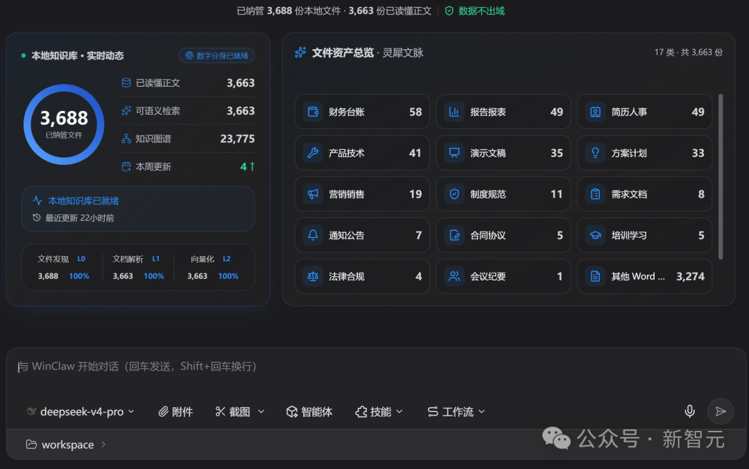Expand the workspace path chevron
This screenshot has width=749, height=469.
103,445
